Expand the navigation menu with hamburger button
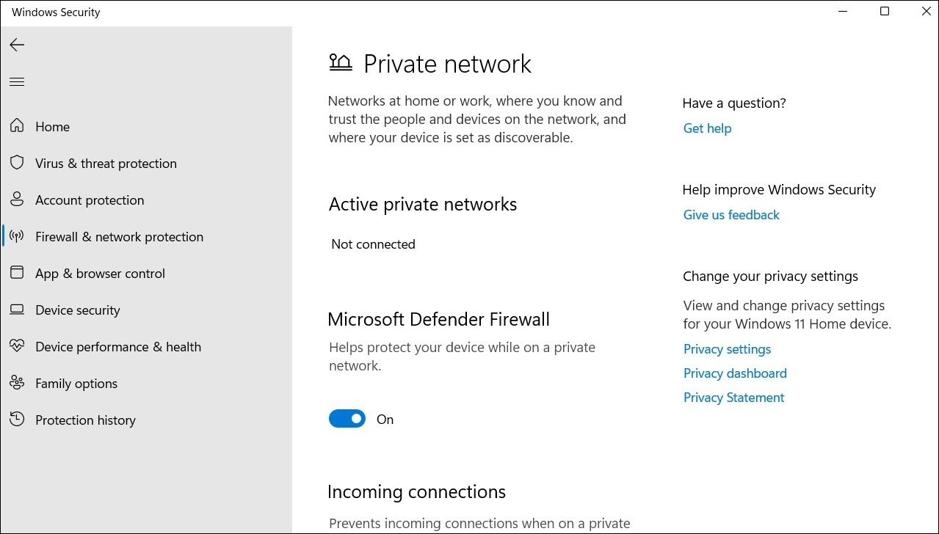 tap(17, 81)
